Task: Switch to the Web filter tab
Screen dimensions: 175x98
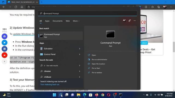Action: click(68, 21)
